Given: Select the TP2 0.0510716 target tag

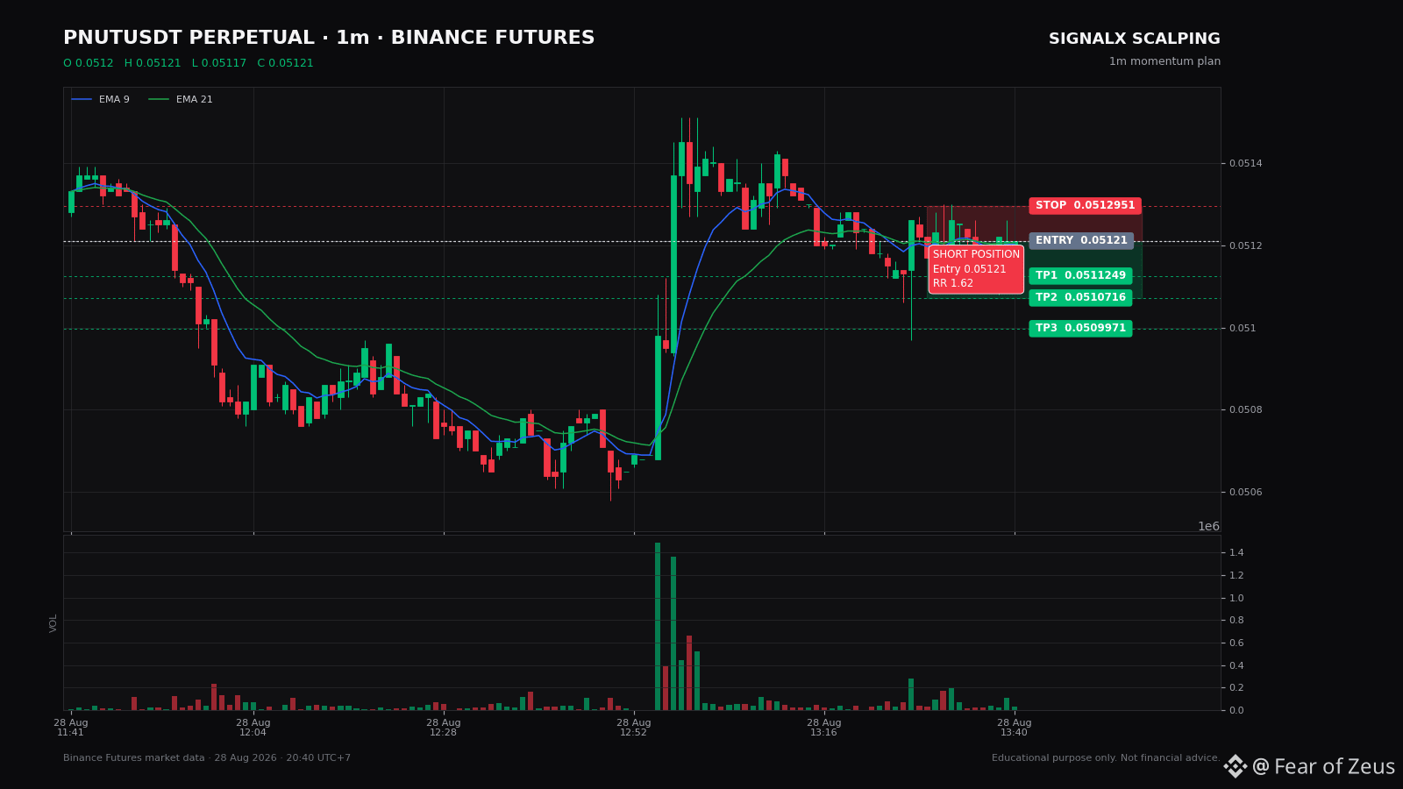Looking at the screenshot, I should 1080,298.
